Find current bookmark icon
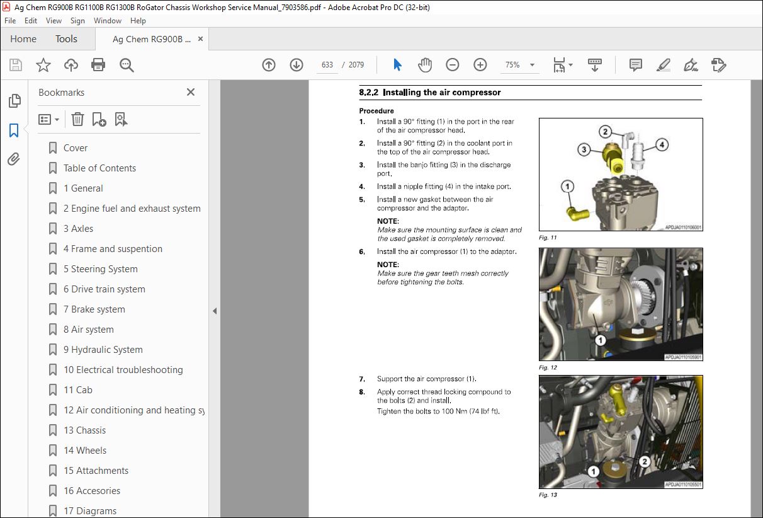The width and height of the screenshot is (763, 518). coord(121,119)
